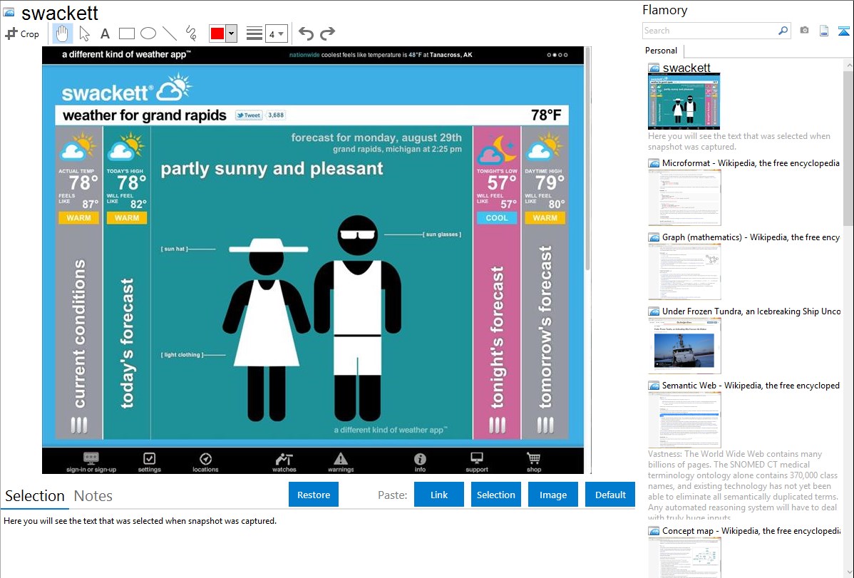Click the Flamory list vertical scrollbar
This screenshot has height=578, width=854.
pyautogui.click(x=848, y=147)
